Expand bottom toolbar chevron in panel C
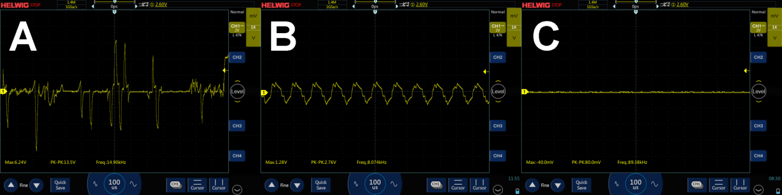The width and height of the screenshot is (782, 195). [758, 190]
